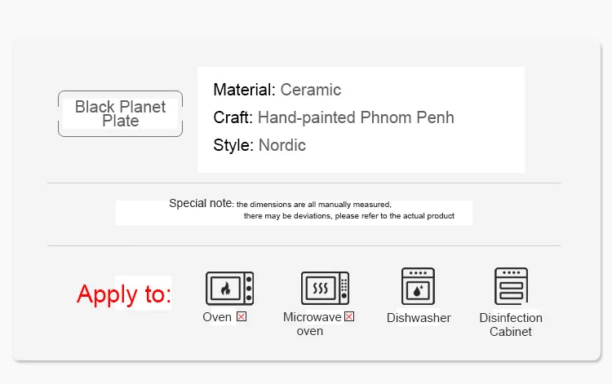This screenshot has height=384, width=612.
Task: Click the Disinfection Cabinet icon
Action: (x=511, y=286)
